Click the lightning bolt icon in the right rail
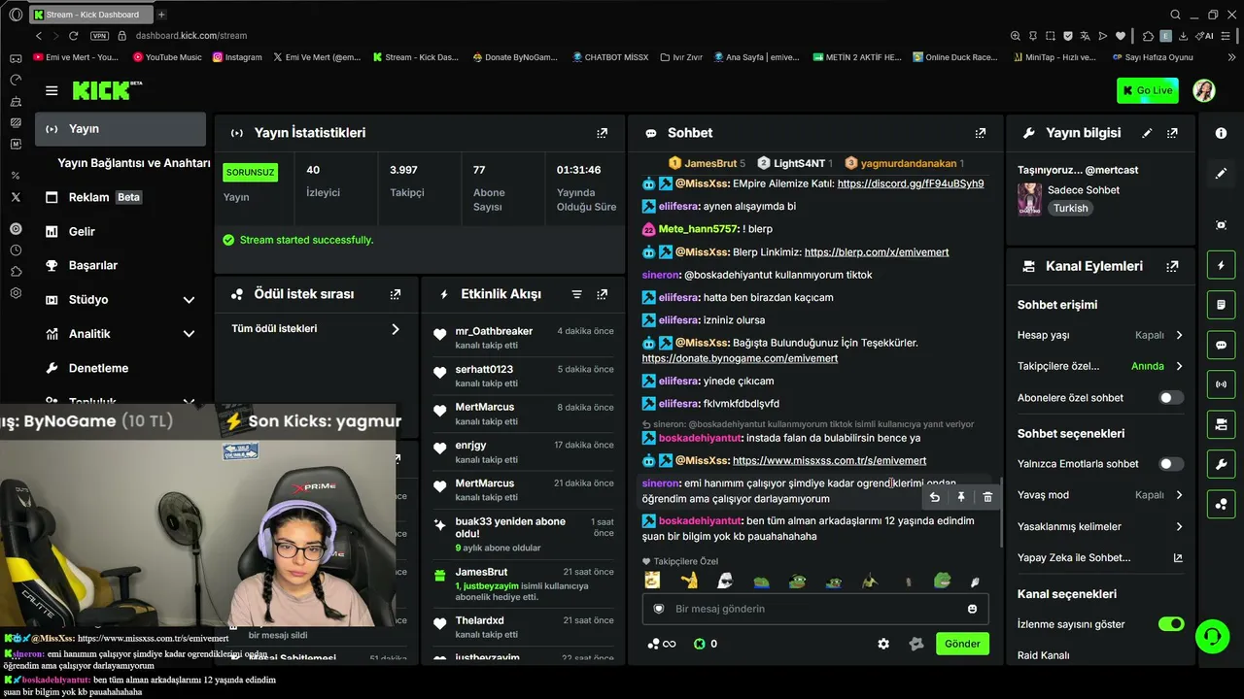This screenshot has width=1244, height=699. pos(1222,265)
